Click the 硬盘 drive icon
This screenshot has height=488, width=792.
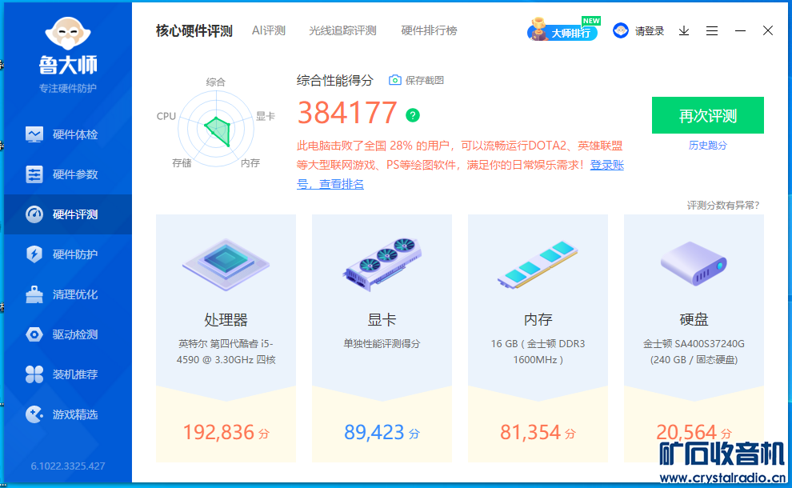coord(694,263)
